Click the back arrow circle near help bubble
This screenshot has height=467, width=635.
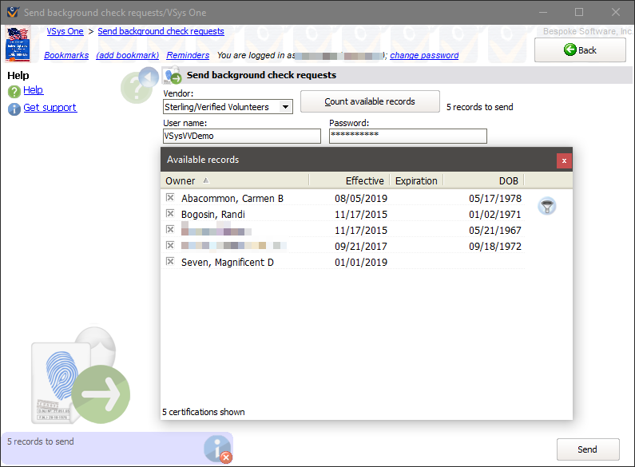tap(149, 77)
